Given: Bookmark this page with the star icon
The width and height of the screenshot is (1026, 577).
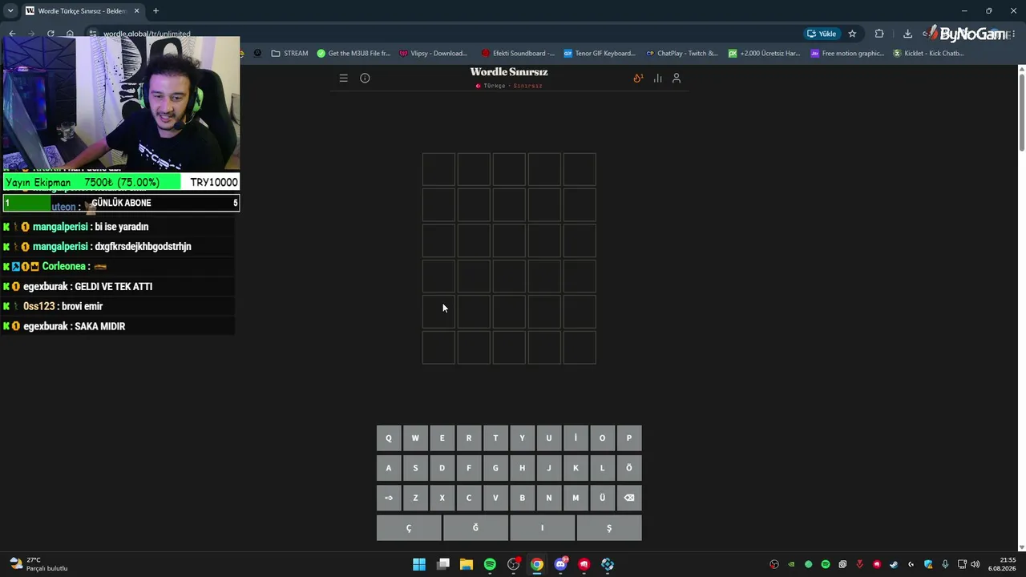Looking at the screenshot, I should click(852, 34).
